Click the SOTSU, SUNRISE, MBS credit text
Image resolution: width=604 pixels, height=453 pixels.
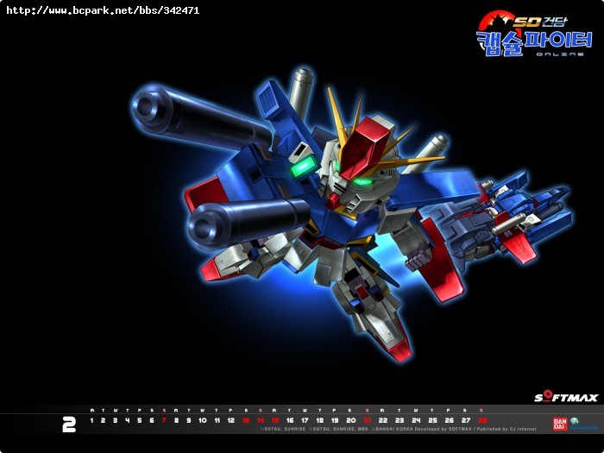338,429
